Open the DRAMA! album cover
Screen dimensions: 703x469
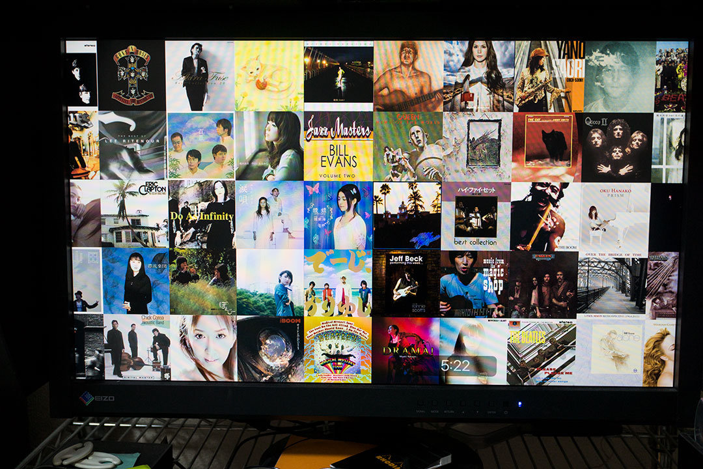406,351
